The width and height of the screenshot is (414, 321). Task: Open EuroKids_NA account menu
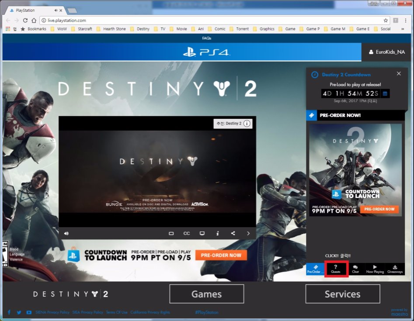tap(386, 52)
